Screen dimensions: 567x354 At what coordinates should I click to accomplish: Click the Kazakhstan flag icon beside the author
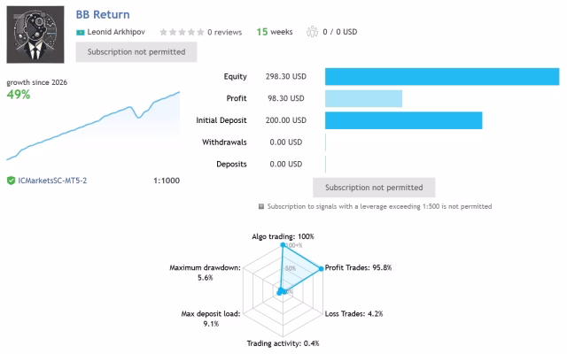(81, 33)
